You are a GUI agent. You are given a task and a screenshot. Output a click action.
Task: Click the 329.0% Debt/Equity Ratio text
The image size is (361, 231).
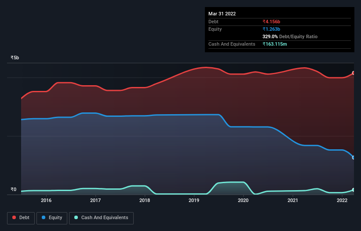pyautogui.click(x=290, y=36)
